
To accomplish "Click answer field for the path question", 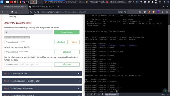I will [29, 65].
